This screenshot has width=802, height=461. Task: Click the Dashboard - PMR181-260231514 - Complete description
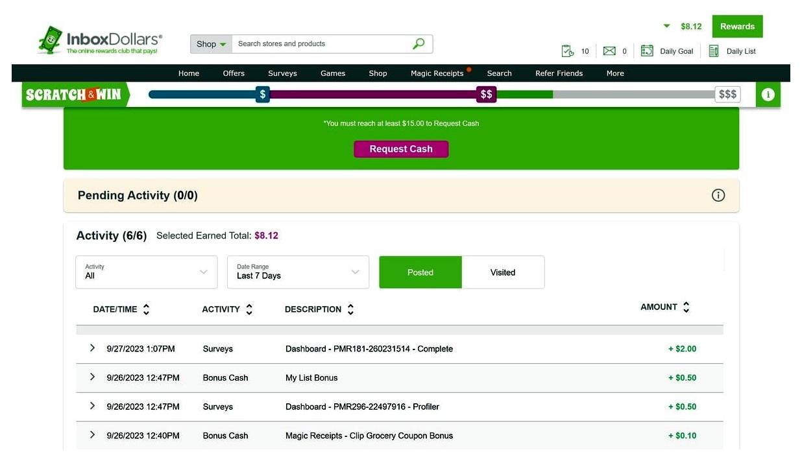[369, 349]
